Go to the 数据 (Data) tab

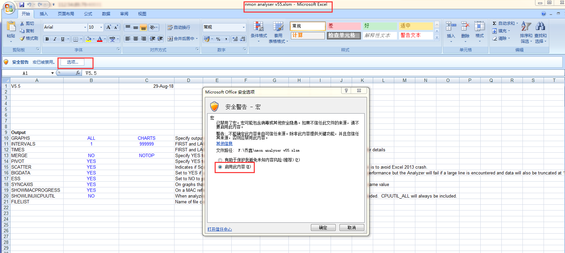106,14
